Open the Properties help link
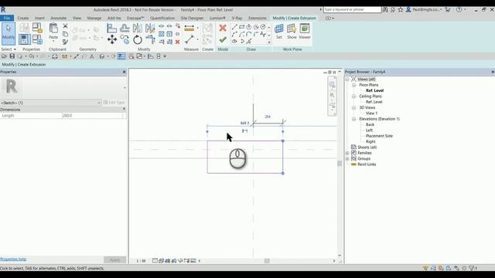Screen dimensions: 495x278 (x=13, y=259)
